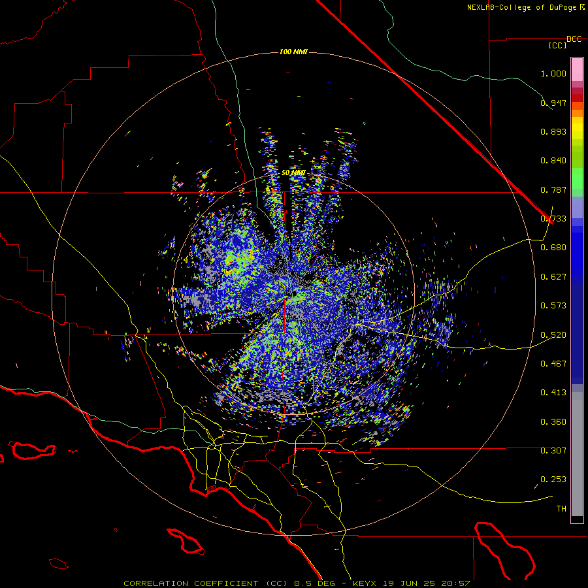Pick the gray segment of the color scale

(x=577, y=454)
